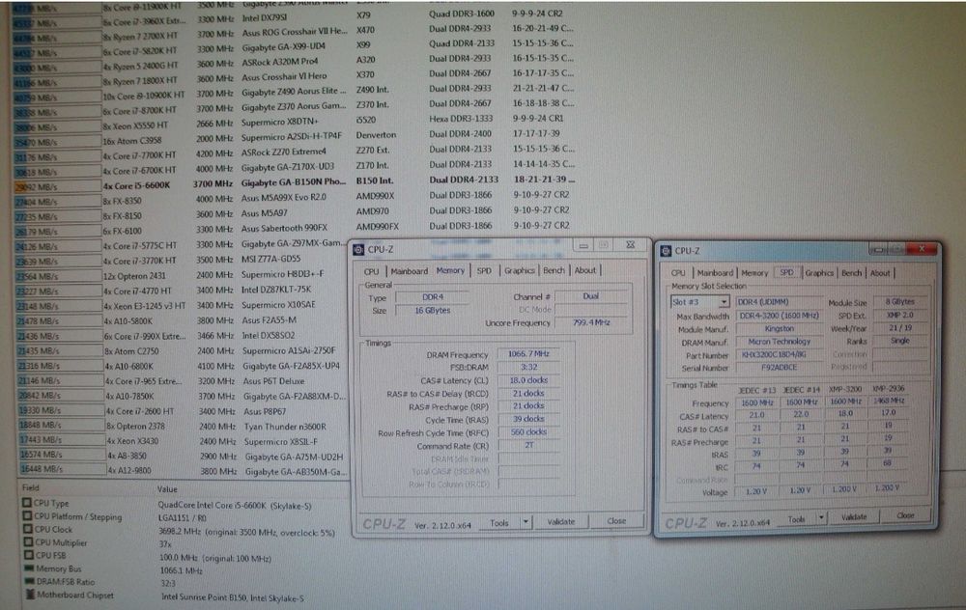Click the CAS# Latency 18.0 clocks field
The width and height of the screenshot is (966, 610).
(x=528, y=380)
